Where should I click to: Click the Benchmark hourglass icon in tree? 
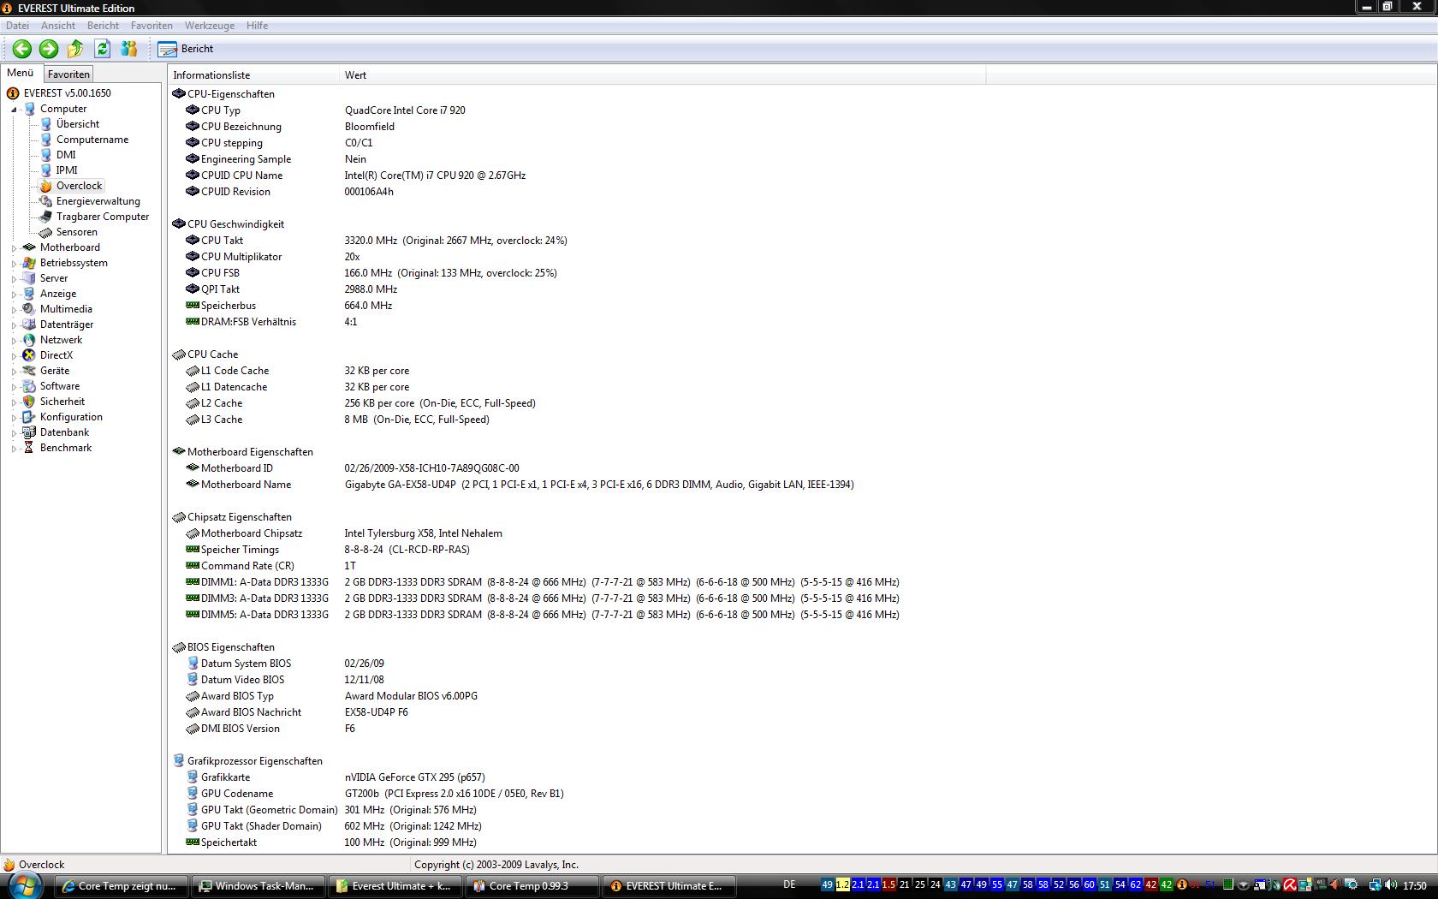(29, 448)
